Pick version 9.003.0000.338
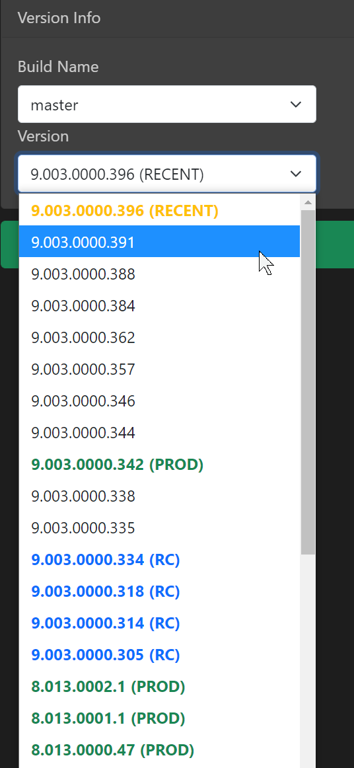354x768 pixels. pos(160,496)
